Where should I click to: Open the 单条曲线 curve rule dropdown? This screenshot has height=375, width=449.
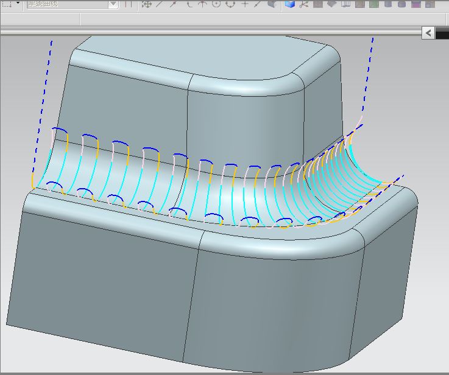[x=113, y=4]
